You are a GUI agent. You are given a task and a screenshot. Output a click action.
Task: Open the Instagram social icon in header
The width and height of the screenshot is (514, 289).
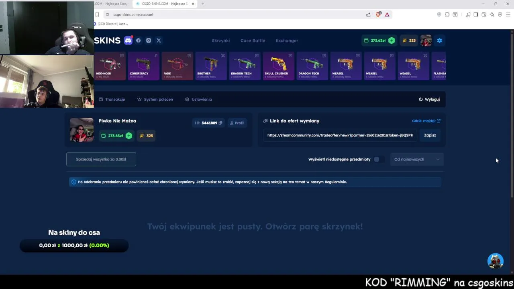149,41
